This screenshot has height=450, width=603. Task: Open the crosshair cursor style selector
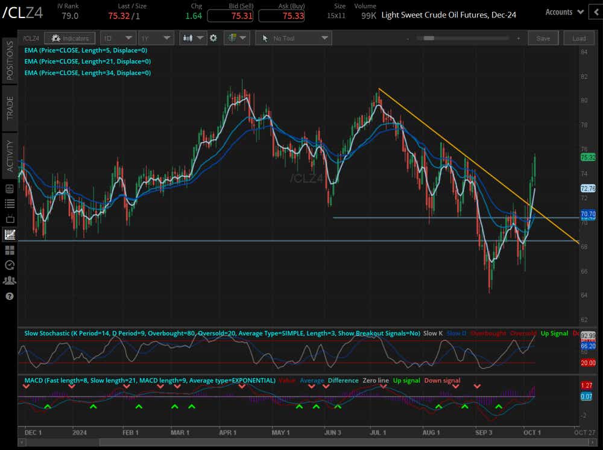coord(236,38)
